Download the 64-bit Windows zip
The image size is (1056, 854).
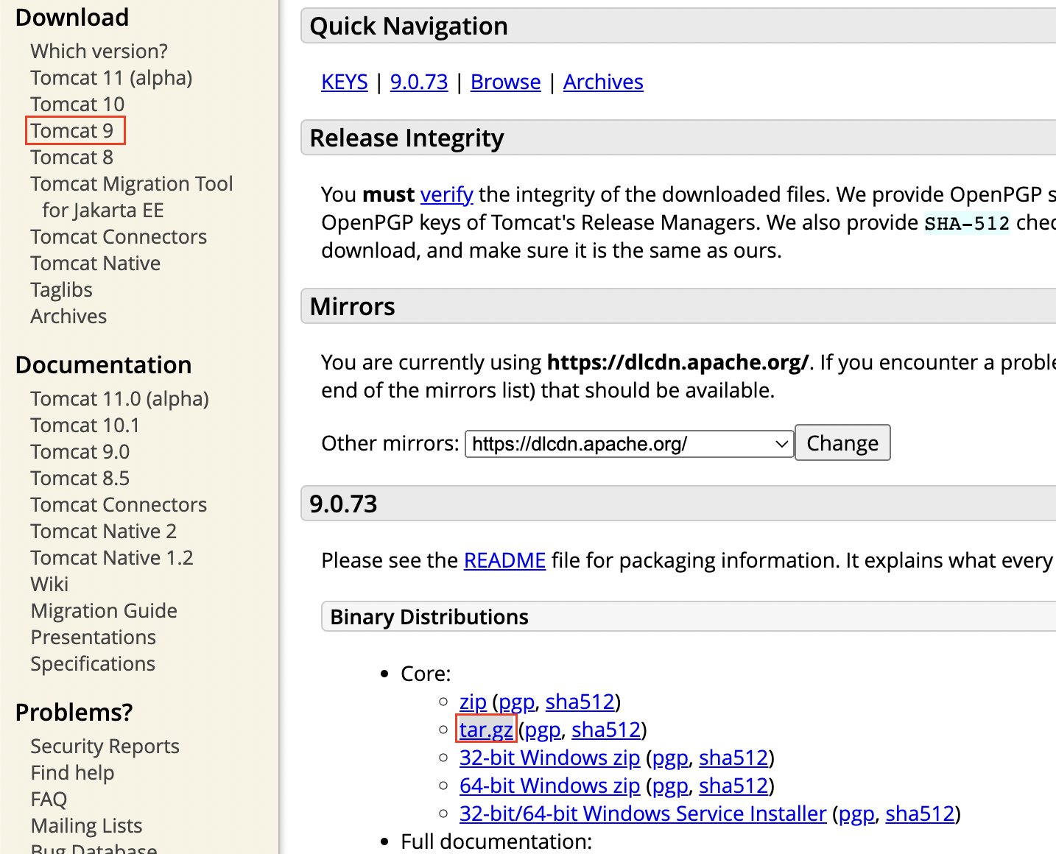(550, 786)
